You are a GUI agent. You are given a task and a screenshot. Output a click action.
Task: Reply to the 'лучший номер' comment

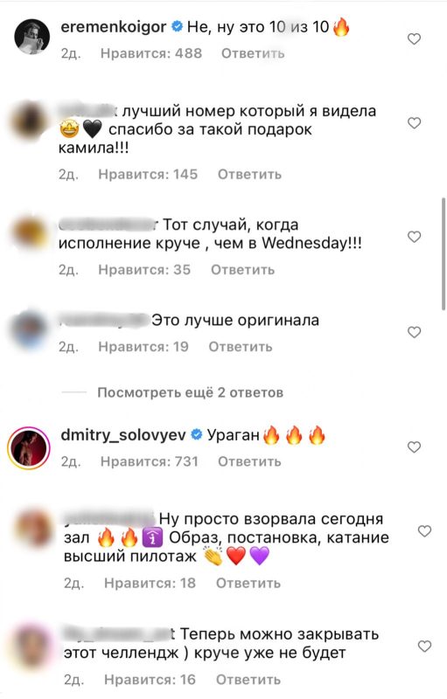[x=249, y=174]
